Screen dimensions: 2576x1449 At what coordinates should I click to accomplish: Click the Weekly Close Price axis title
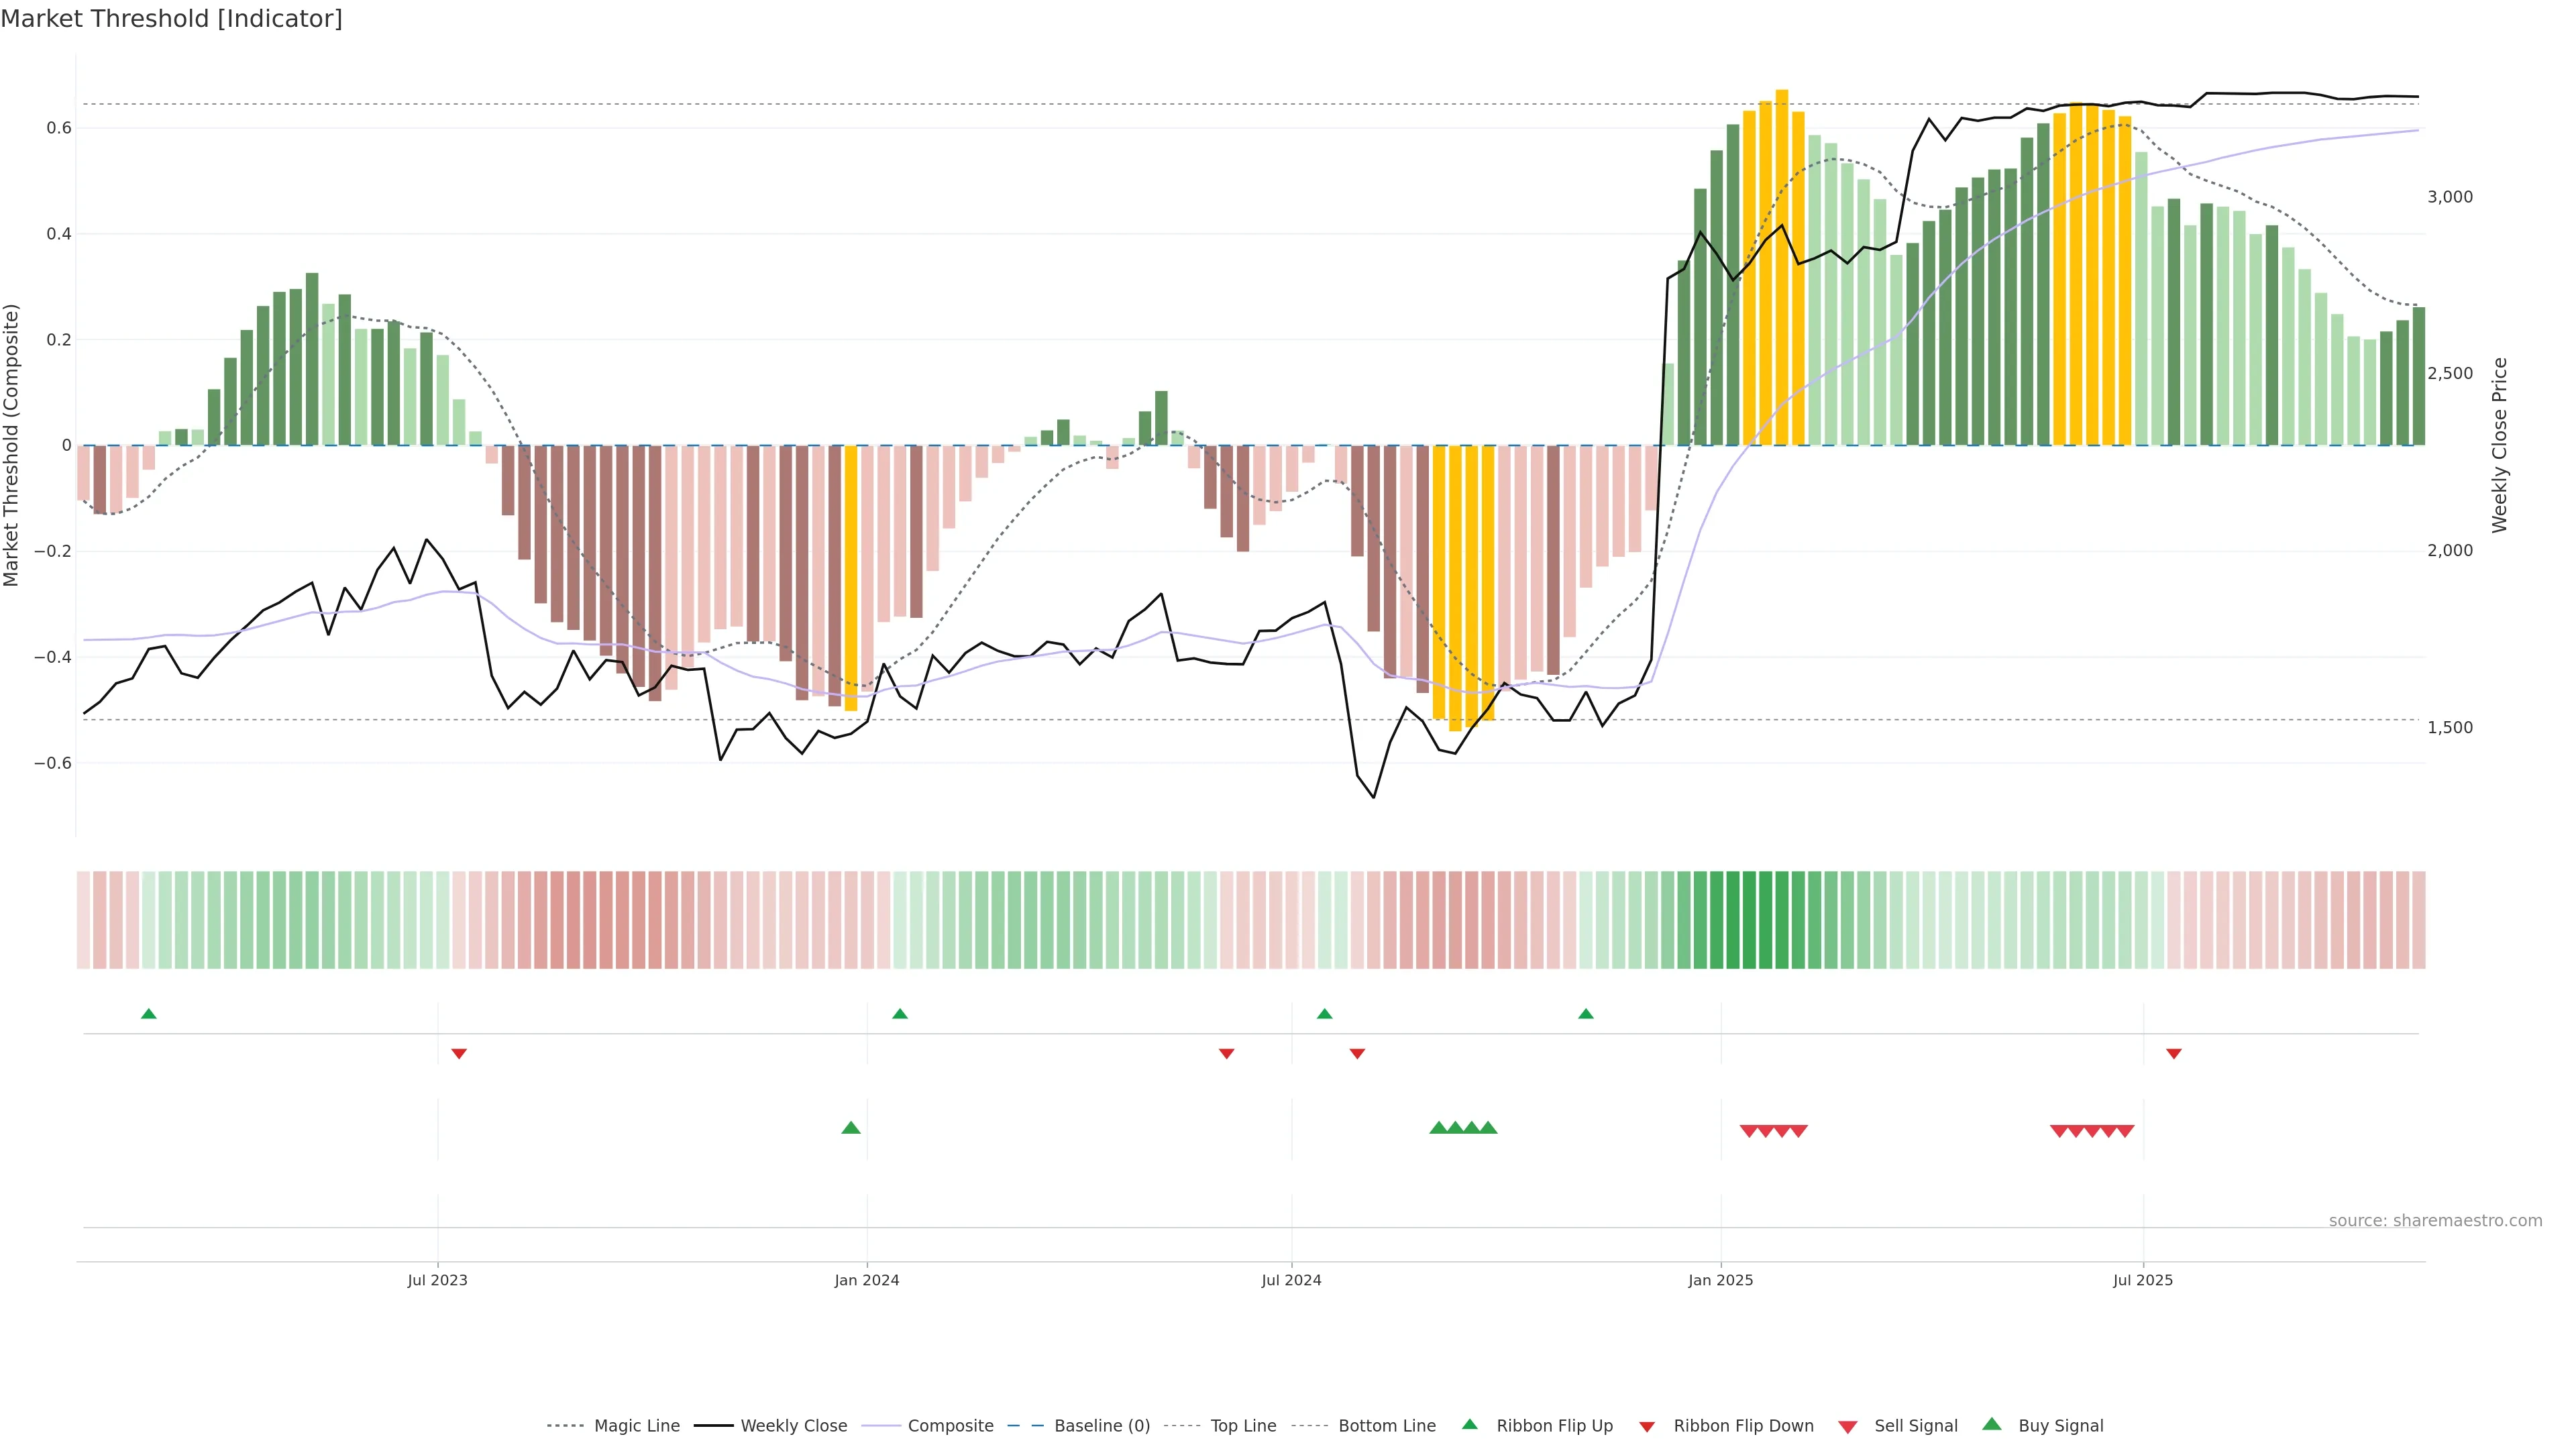pyautogui.click(x=2500, y=445)
